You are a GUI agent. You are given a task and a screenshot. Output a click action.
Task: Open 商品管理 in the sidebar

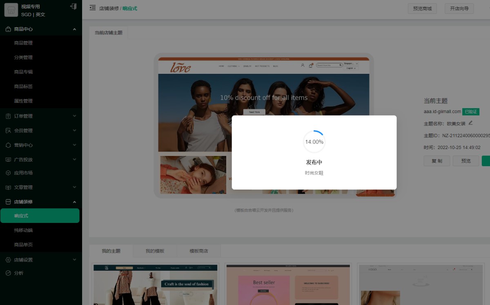pos(23,43)
